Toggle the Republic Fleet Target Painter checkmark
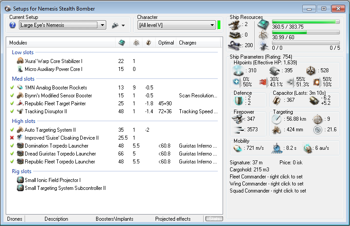 click(12, 103)
